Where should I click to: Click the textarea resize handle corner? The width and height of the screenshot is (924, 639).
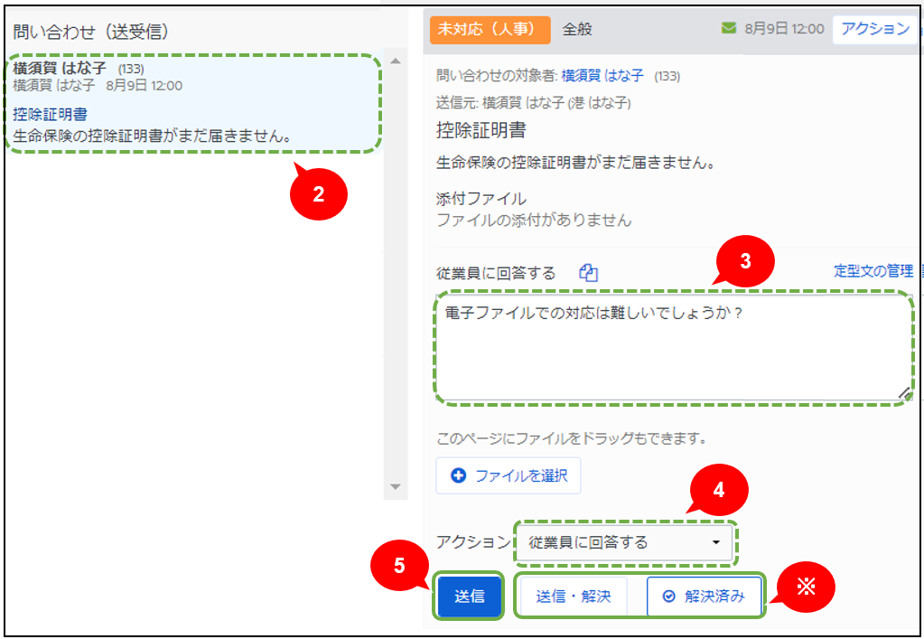tap(904, 393)
